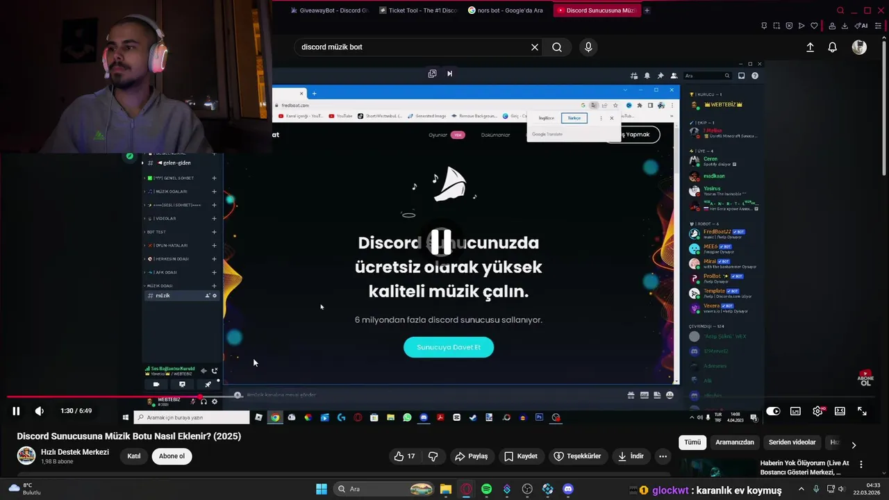
Task: Show more filter chips arrow
Action: pos(854,445)
